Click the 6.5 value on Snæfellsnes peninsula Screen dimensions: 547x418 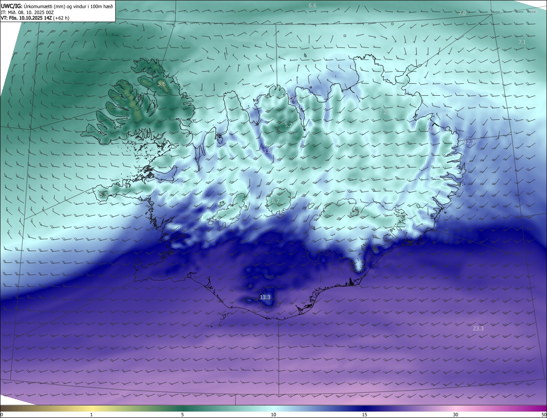103,194
